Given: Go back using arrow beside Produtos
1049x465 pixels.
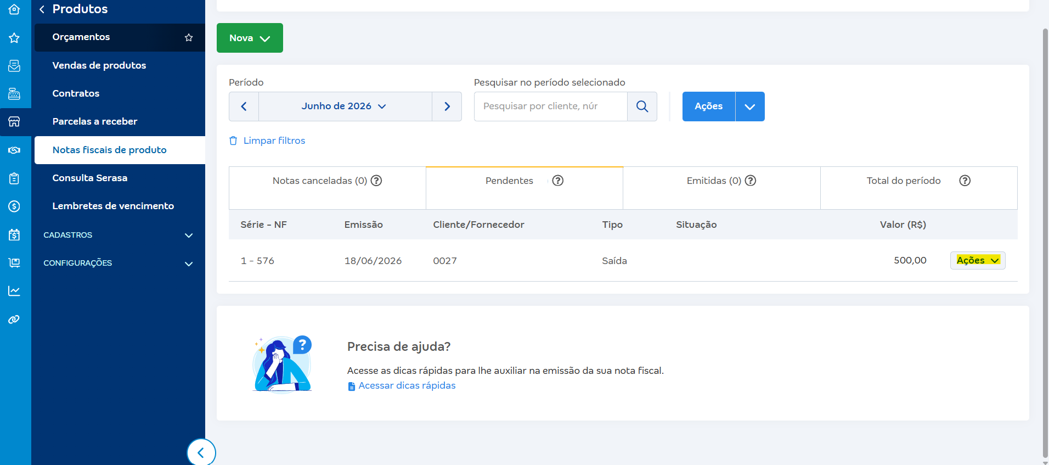Looking at the screenshot, I should tap(42, 9).
